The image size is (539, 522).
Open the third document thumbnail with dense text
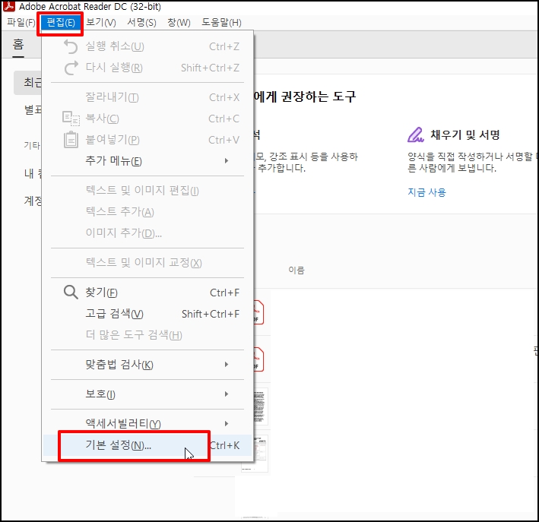pyautogui.click(x=259, y=407)
